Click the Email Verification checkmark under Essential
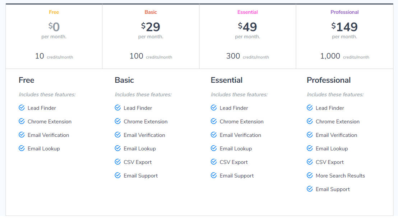 (x=214, y=135)
